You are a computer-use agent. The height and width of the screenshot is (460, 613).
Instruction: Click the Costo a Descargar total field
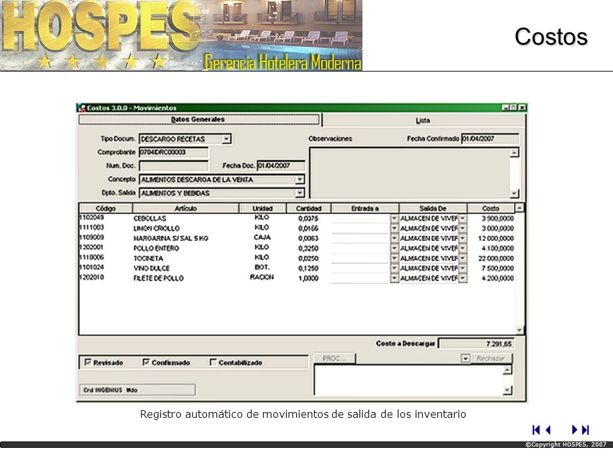(476, 344)
